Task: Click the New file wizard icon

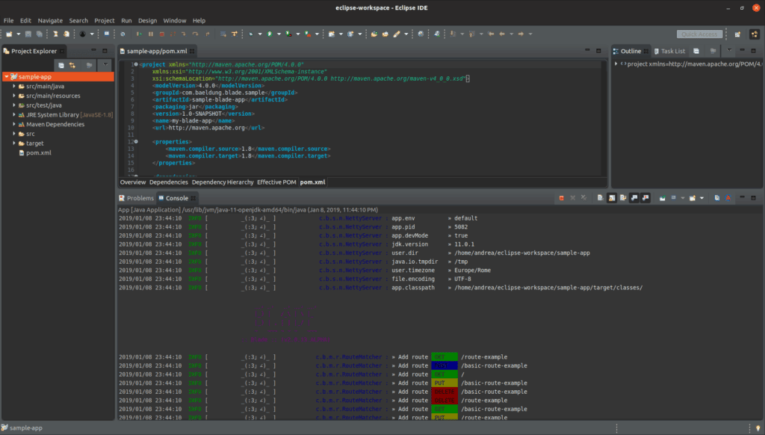Action: tap(8, 34)
